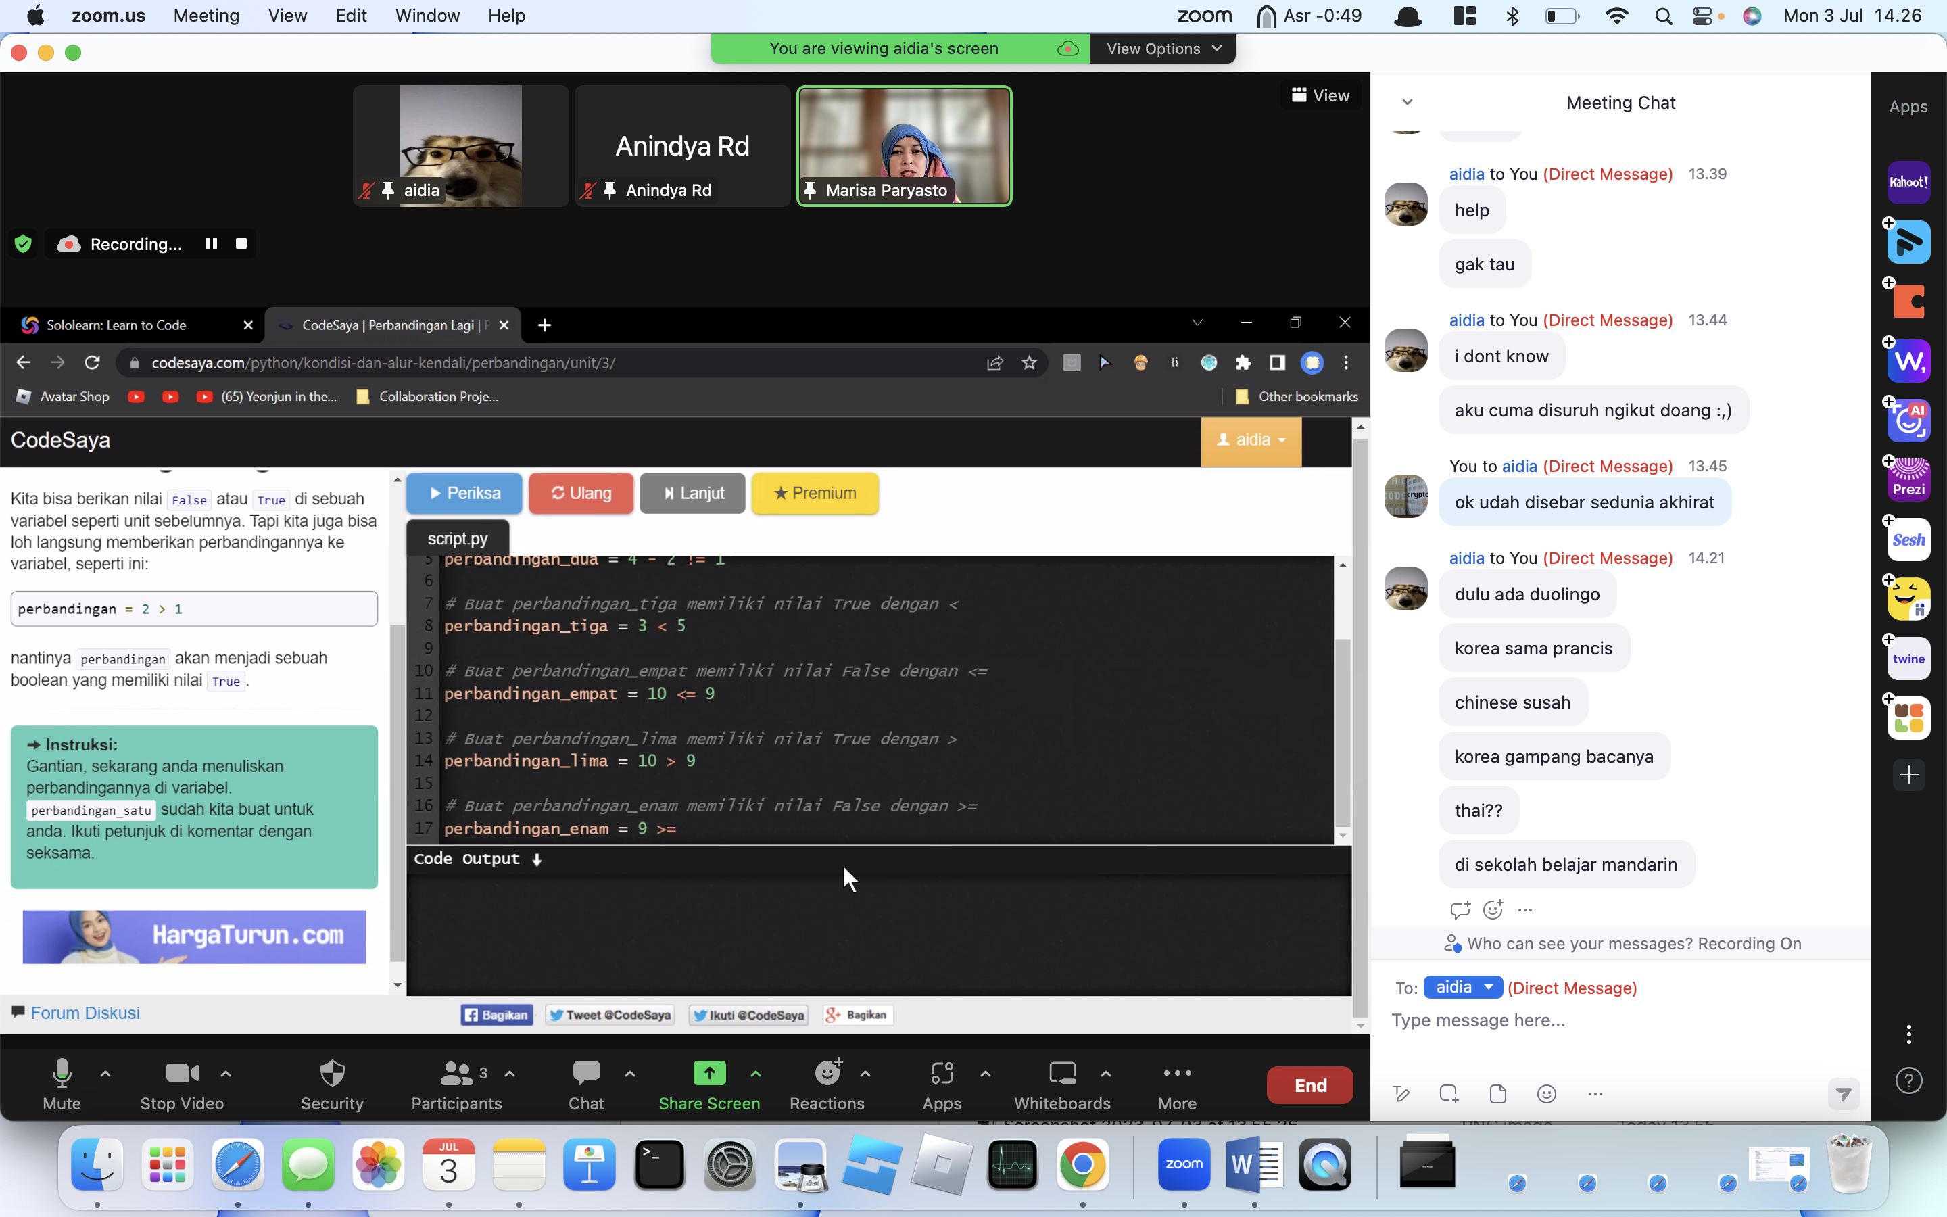Screen dimensions: 1947x1217
Task: Open the Security shield in Zoom toolbar
Action: point(331,1084)
